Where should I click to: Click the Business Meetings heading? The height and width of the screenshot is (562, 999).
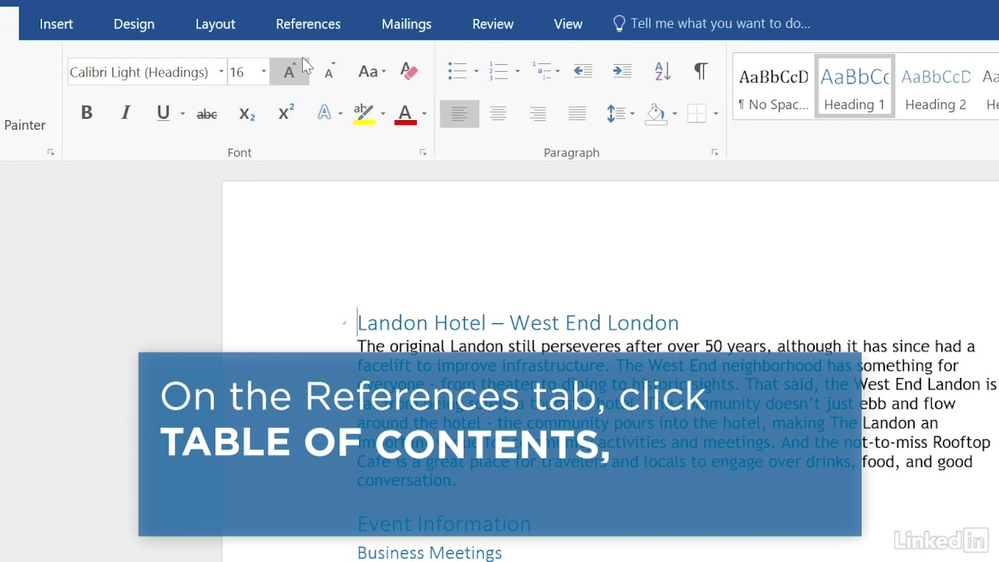(x=429, y=553)
